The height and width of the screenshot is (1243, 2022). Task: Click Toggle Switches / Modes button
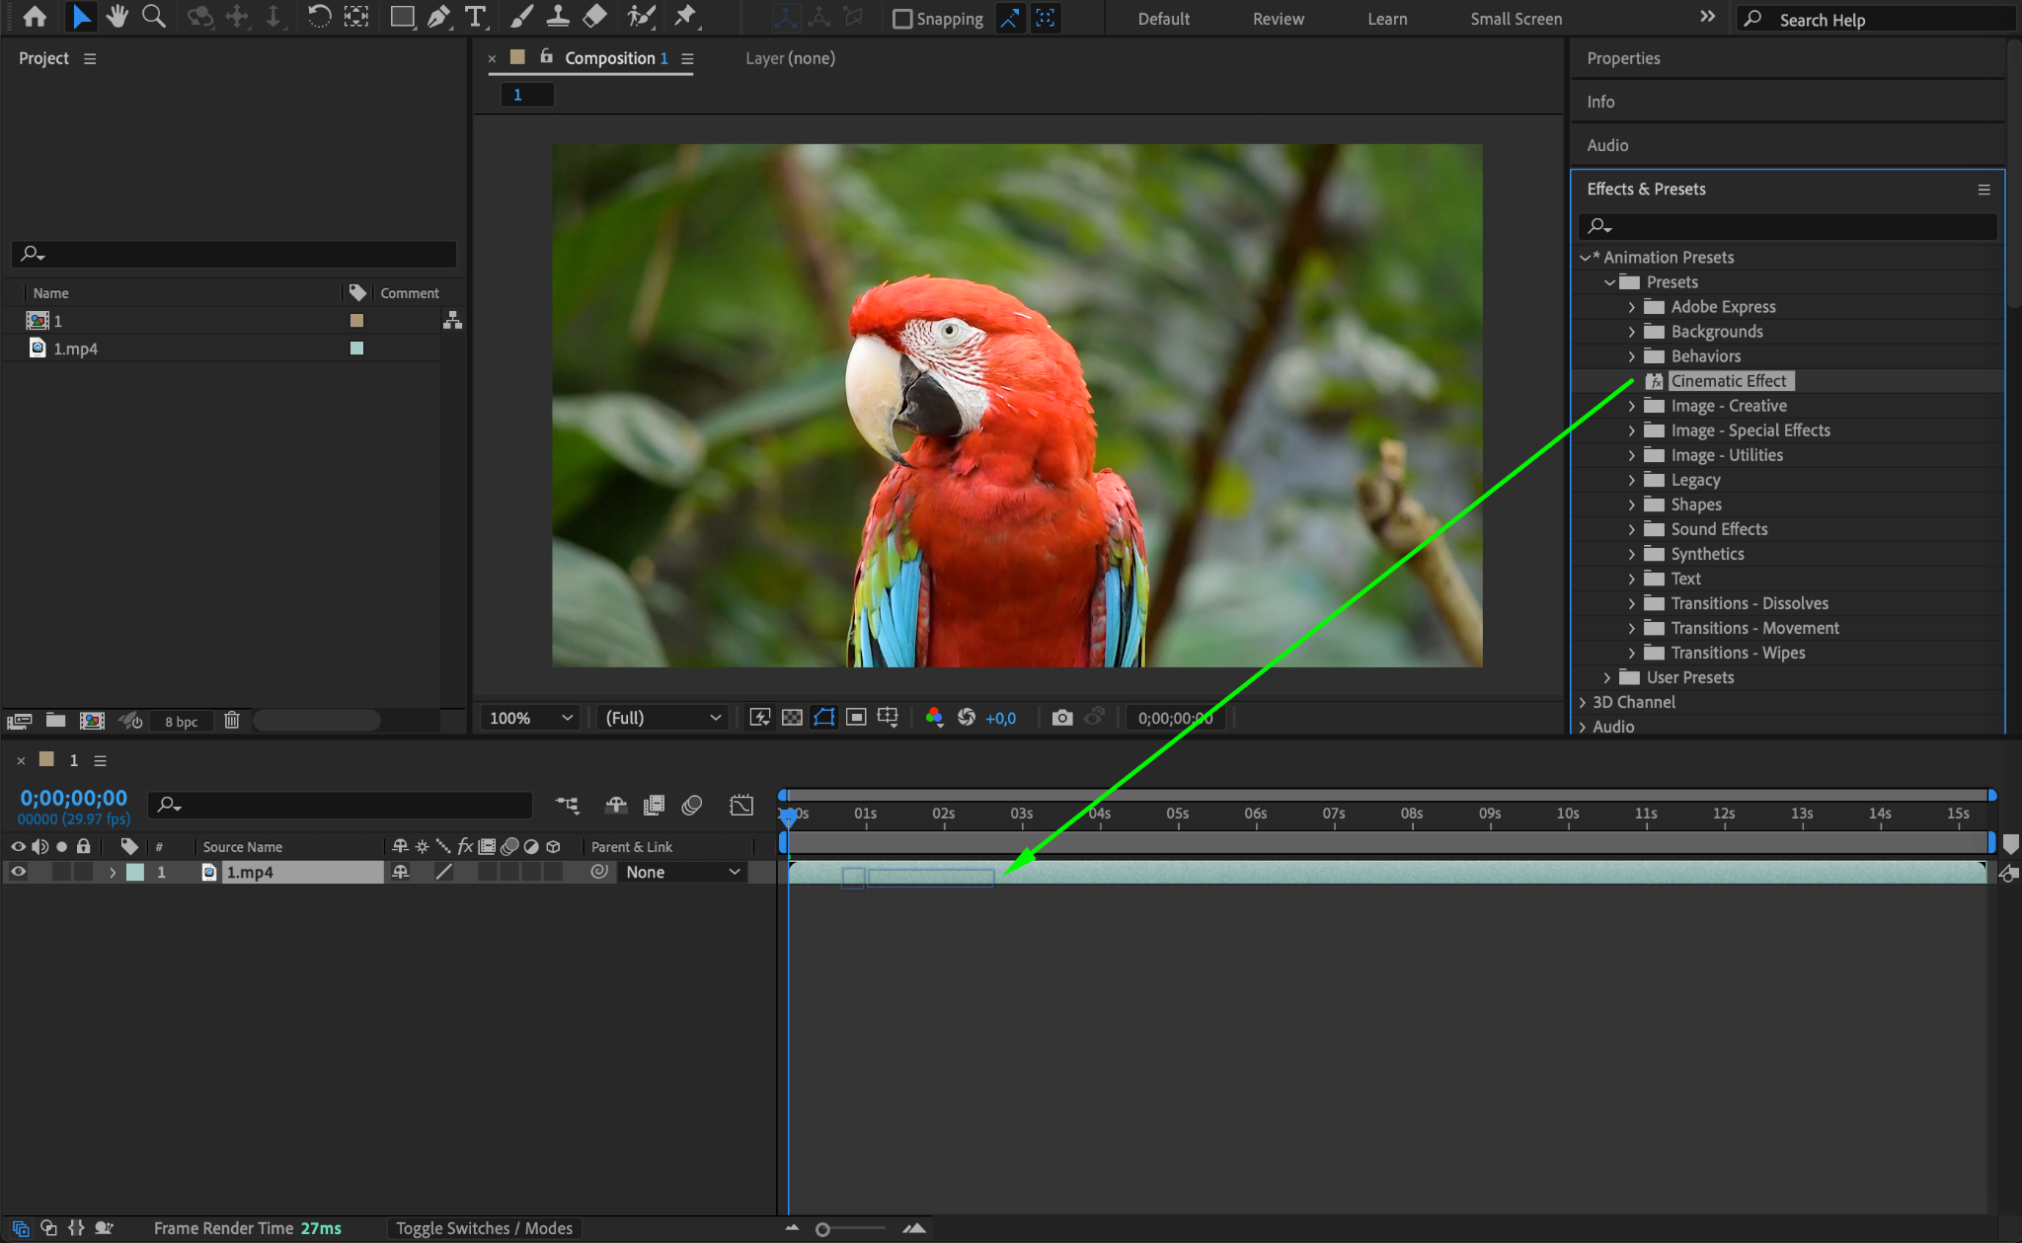[x=484, y=1228]
